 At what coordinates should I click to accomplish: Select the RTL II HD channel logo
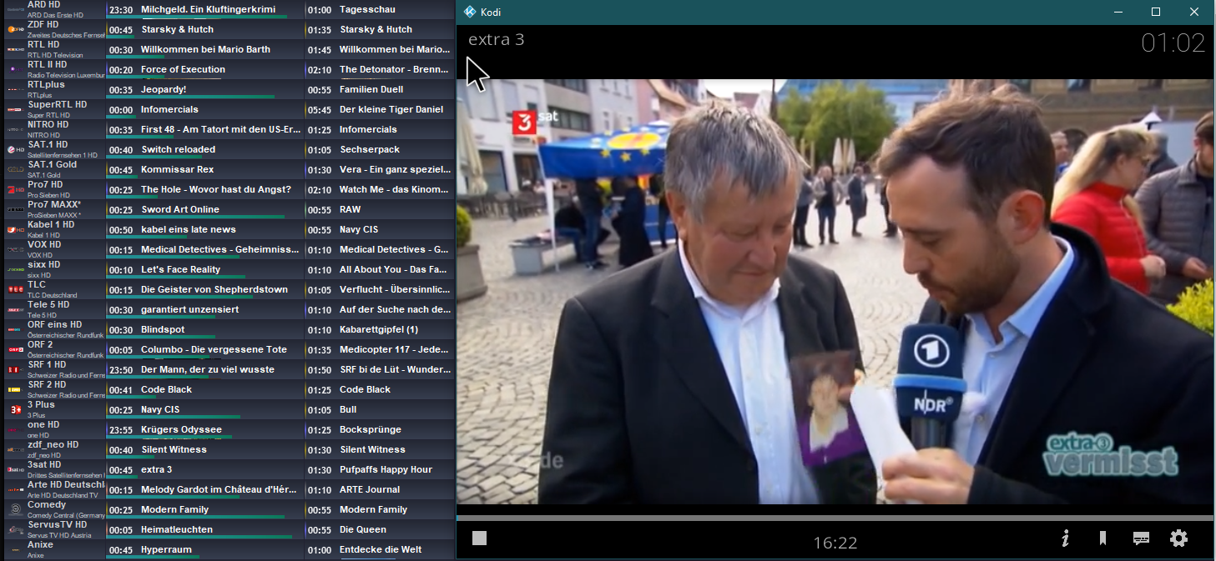pyautogui.click(x=15, y=69)
